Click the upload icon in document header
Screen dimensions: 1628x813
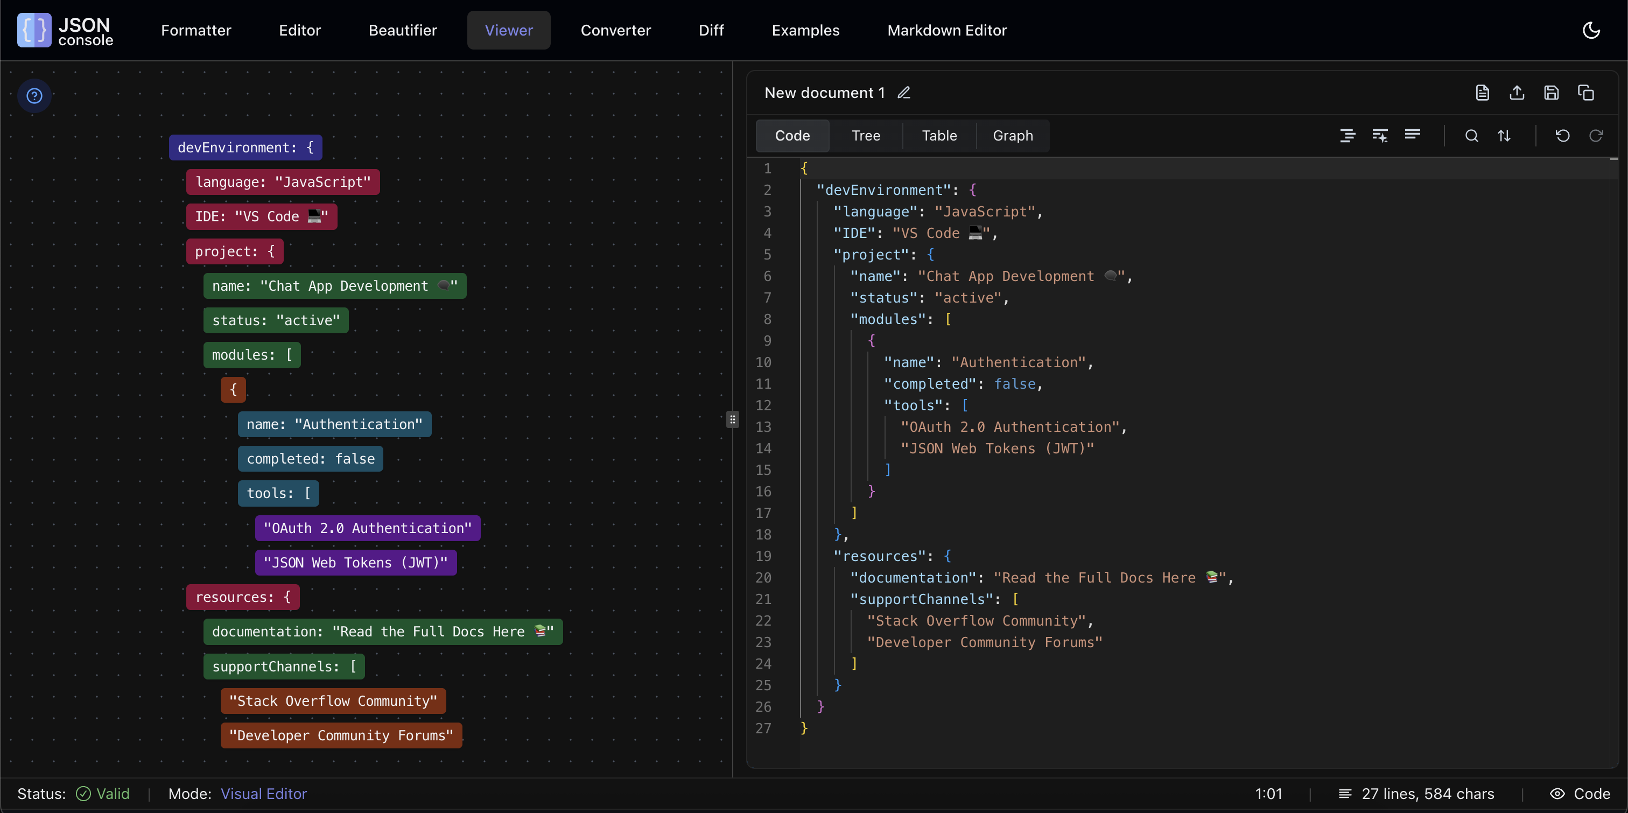tap(1517, 93)
